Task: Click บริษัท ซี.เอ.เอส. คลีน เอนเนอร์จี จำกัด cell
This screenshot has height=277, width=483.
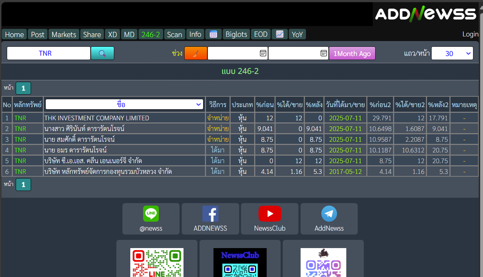Action: (x=124, y=161)
